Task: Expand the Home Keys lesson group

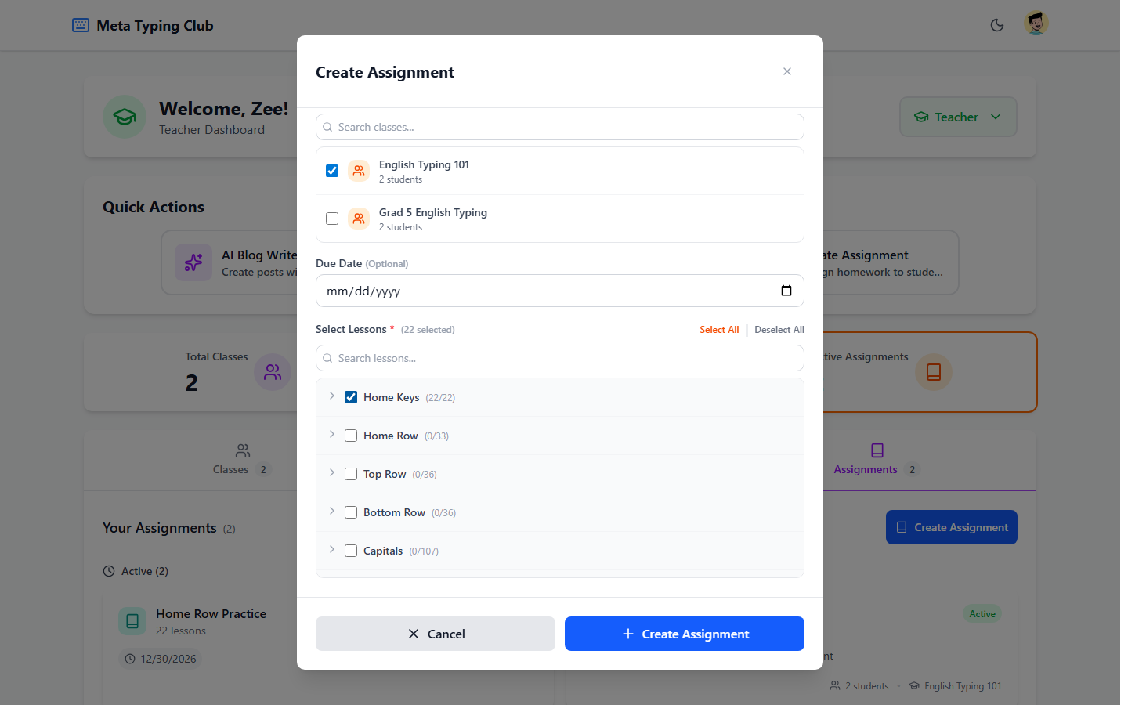Action: pyautogui.click(x=332, y=396)
